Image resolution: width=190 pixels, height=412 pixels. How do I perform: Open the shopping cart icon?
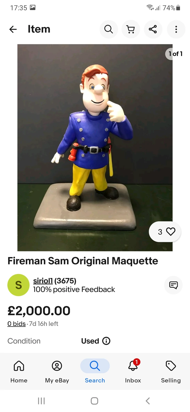tap(131, 29)
